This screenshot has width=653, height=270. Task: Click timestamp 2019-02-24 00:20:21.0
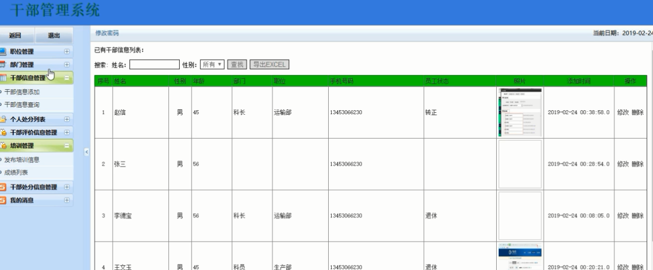[x=578, y=267]
